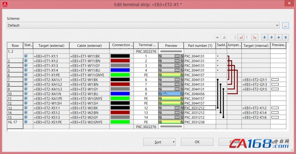
Task: Click the Target (internal) column header
Action: click(256, 45)
